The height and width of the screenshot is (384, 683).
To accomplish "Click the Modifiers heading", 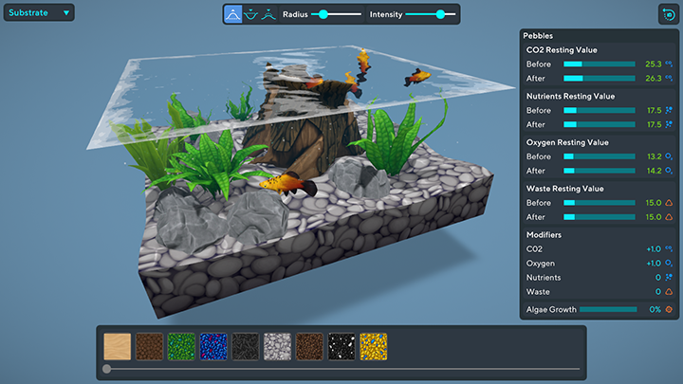I will tap(544, 235).
